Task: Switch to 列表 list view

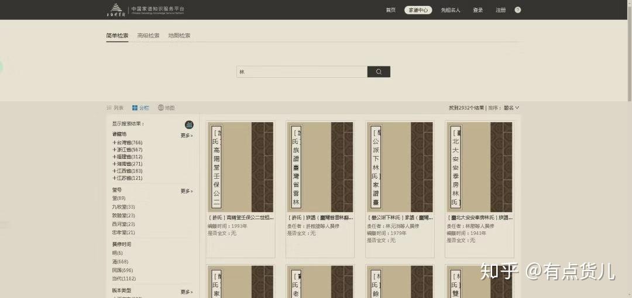Action: pos(115,108)
